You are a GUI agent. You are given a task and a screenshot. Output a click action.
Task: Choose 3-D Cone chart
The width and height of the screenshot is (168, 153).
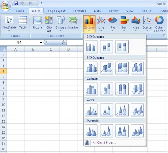(x=137, y=110)
